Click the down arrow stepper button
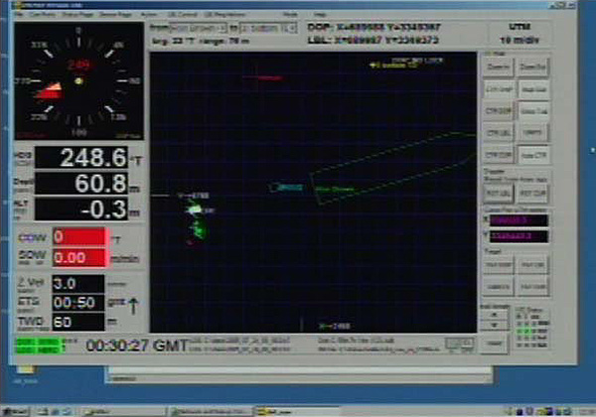Image resolution: width=596 pixels, height=417 pixels. (495, 325)
